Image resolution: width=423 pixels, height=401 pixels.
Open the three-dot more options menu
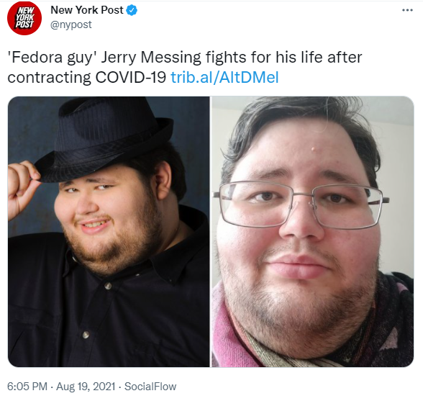[407, 10]
